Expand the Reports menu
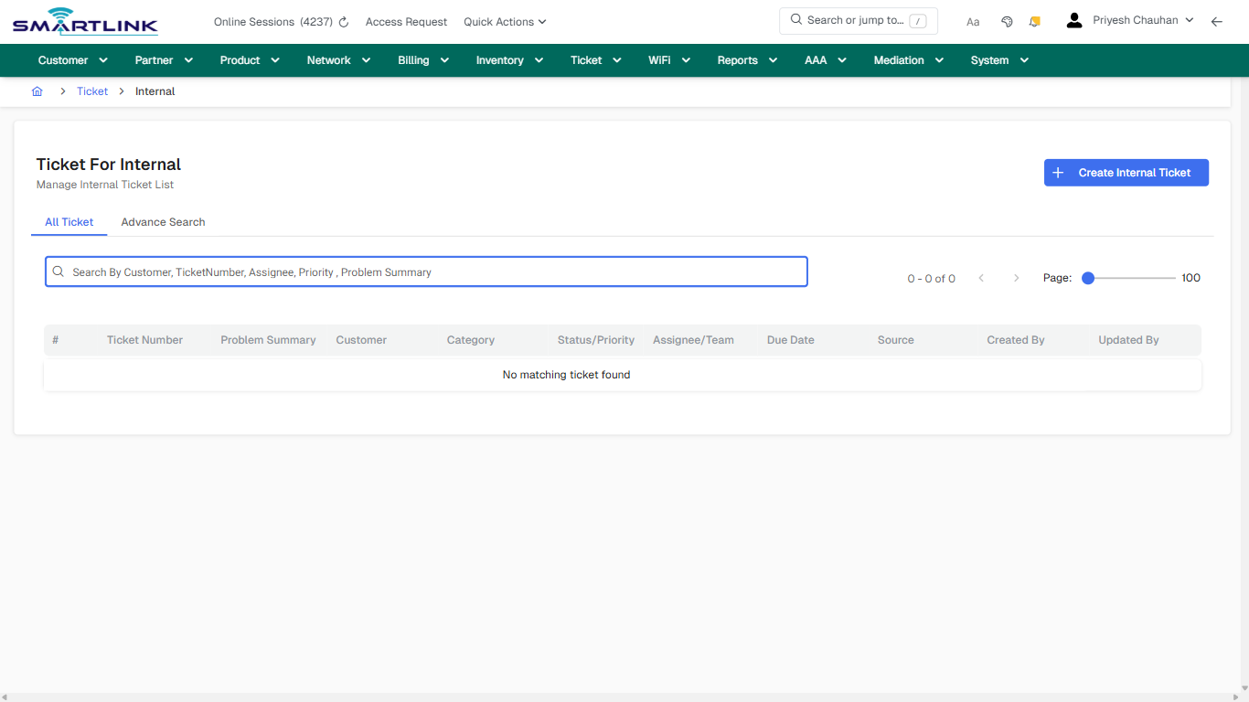Image resolution: width=1249 pixels, height=702 pixels. pyautogui.click(x=746, y=59)
